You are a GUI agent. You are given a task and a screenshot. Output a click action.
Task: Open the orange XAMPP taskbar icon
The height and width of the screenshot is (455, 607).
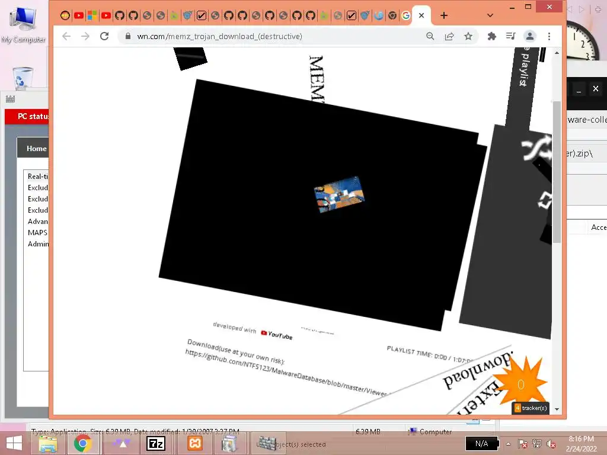[194, 443]
